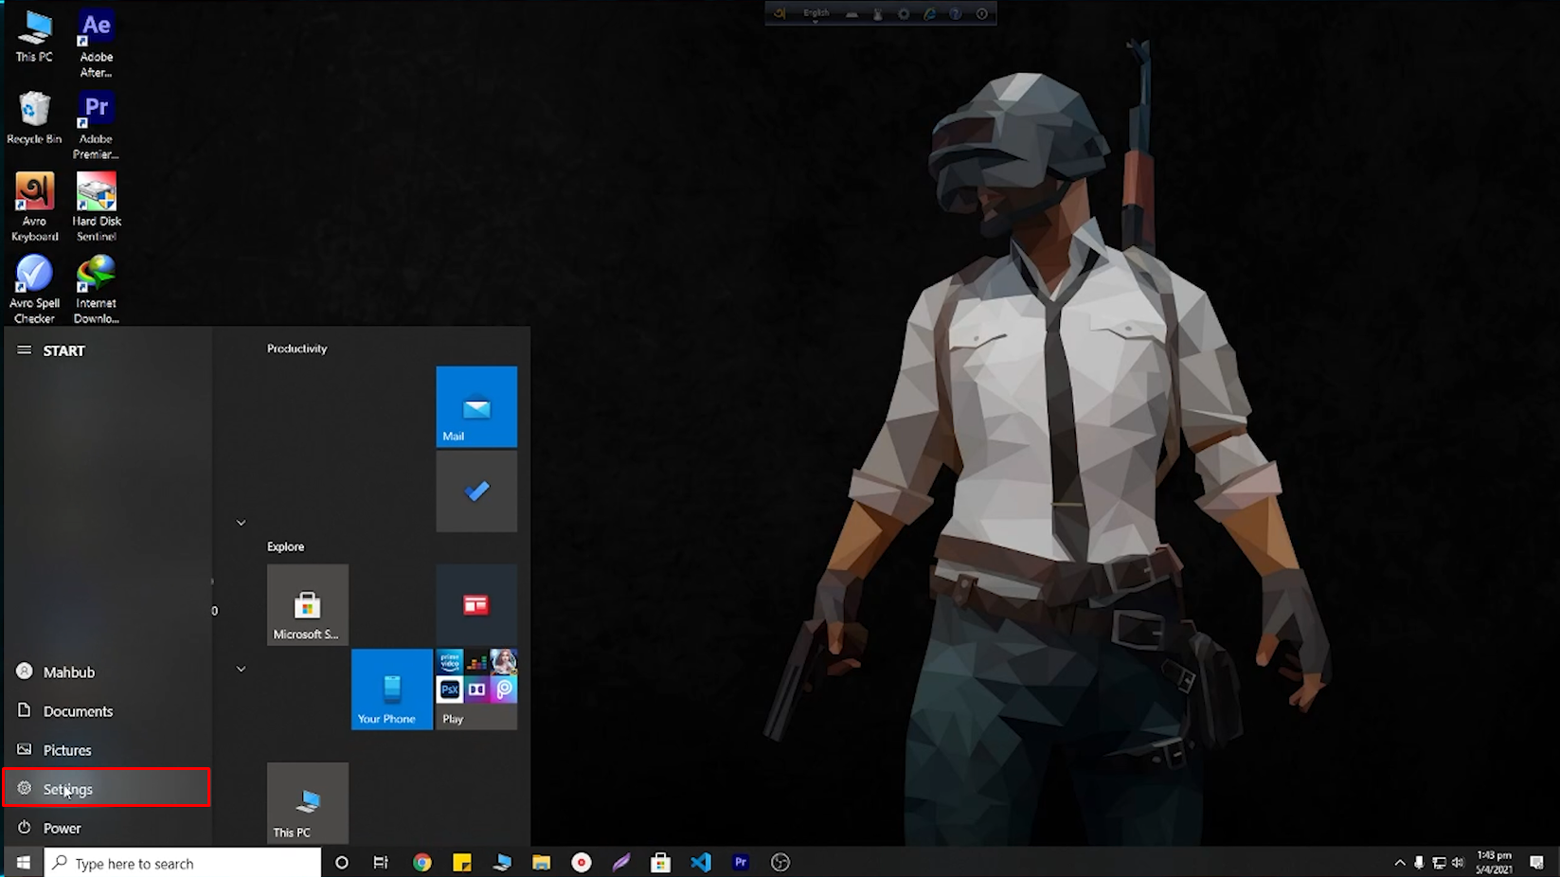
Task: Launch the Mail tile
Action: [476, 406]
